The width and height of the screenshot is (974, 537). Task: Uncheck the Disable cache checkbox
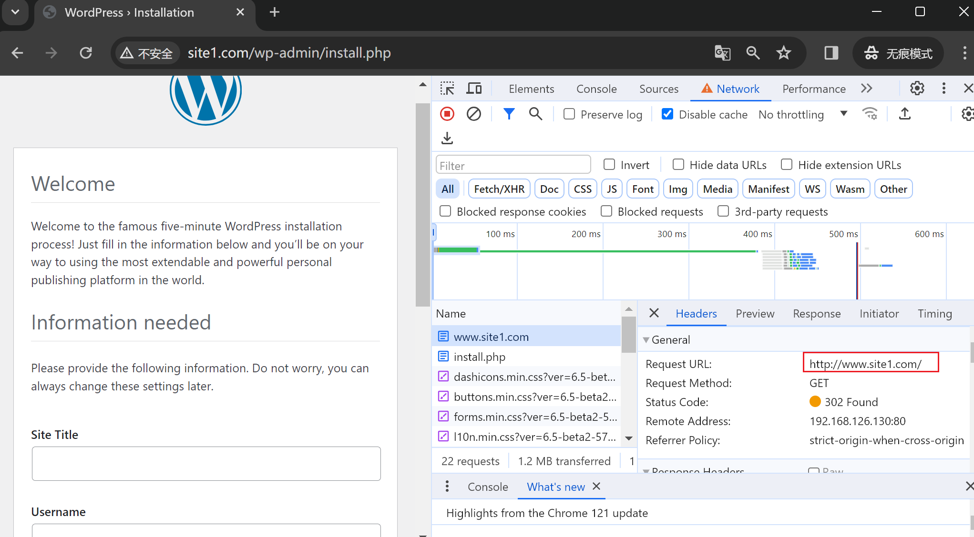coord(667,114)
